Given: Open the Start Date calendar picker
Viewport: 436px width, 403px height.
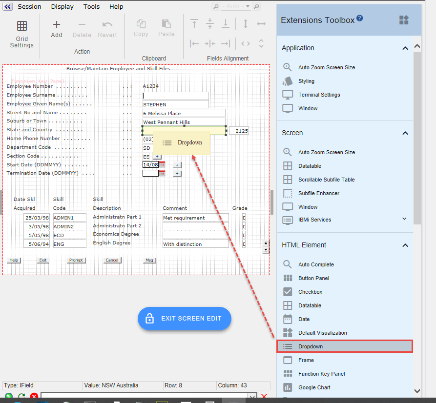Looking at the screenshot, I should click(x=162, y=164).
